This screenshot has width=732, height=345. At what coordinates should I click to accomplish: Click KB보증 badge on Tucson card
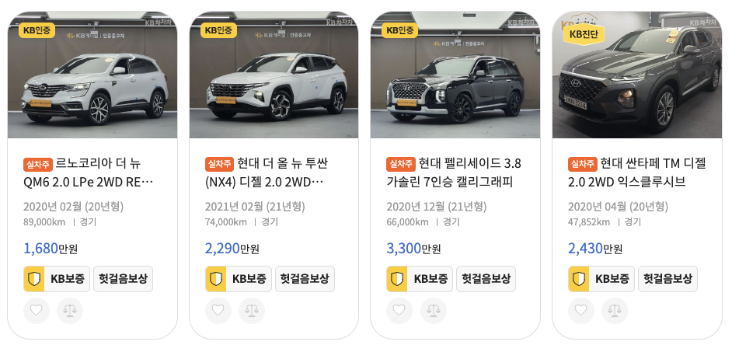(238, 279)
